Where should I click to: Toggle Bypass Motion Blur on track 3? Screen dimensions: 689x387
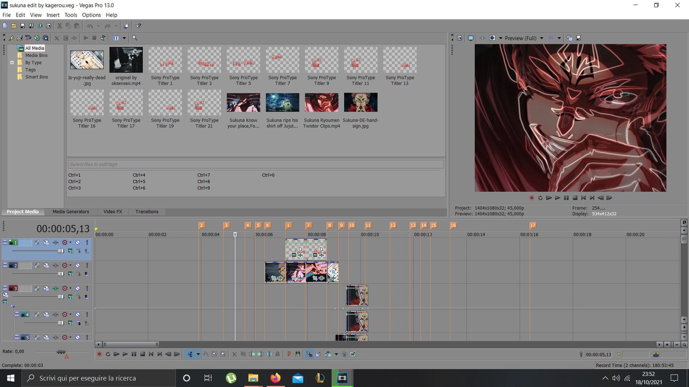pyautogui.click(x=37, y=288)
